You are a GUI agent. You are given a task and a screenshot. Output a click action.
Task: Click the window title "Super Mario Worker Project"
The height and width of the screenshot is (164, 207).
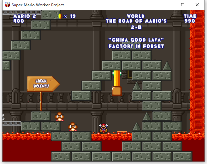click(x=38, y=5)
